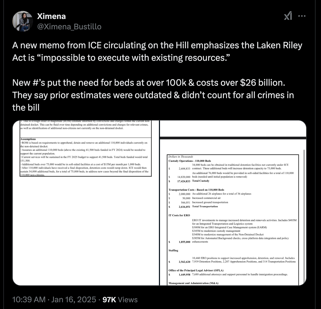321x309 pixels.
Task: Click the IT Costs for ERO heading
Action: (179, 215)
